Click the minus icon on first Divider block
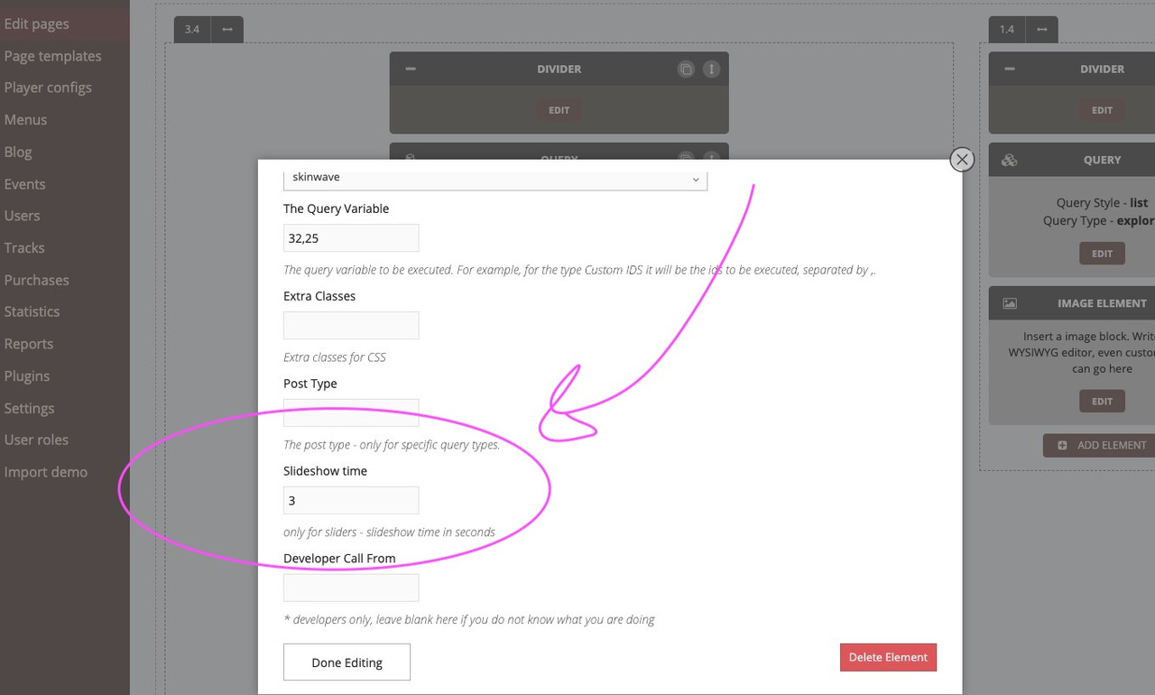 [x=411, y=69]
